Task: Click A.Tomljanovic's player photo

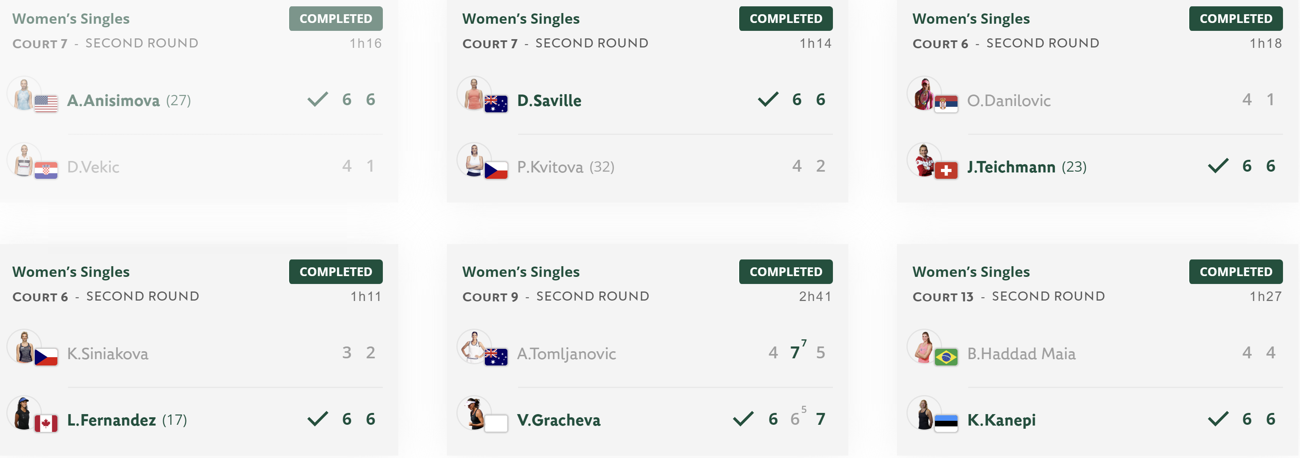Action: point(474,347)
